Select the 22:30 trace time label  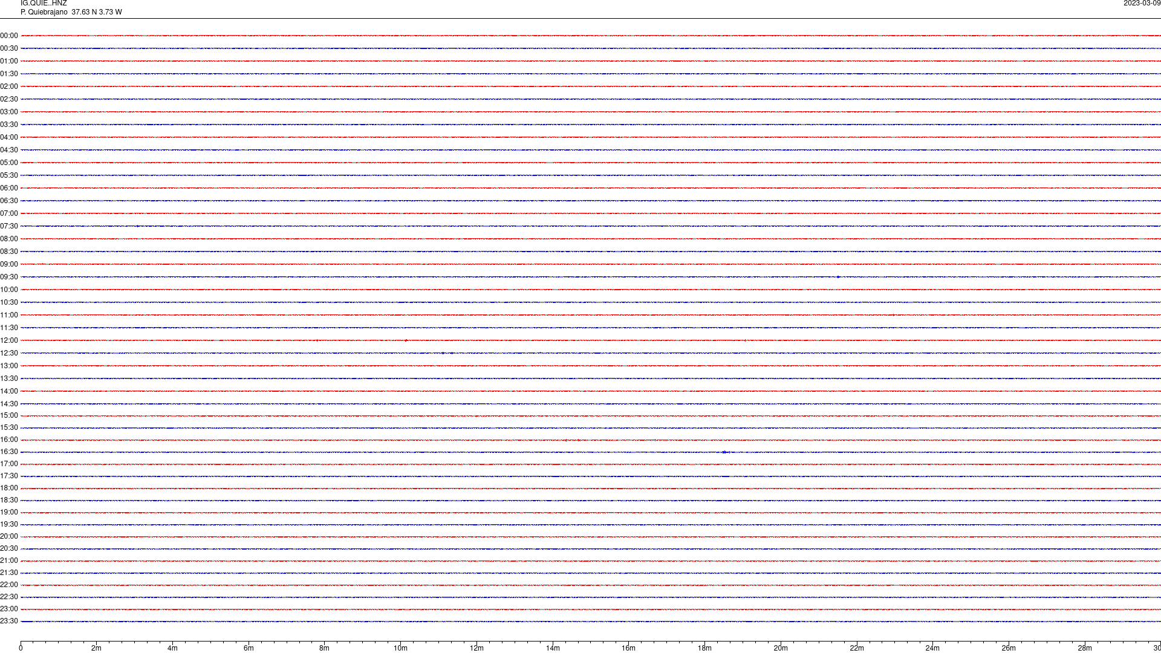tap(9, 597)
